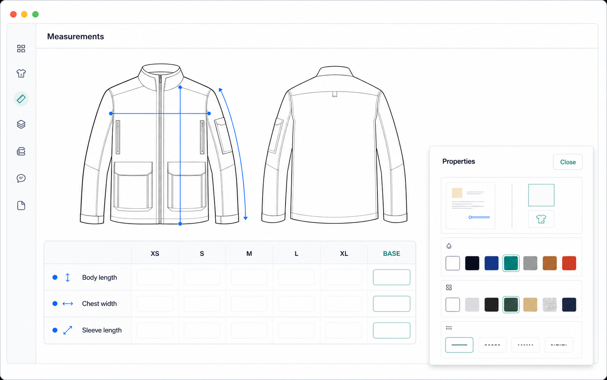Click the S field for Chest width
The height and width of the screenshot is (380, 607).
[x=202, y=304]
